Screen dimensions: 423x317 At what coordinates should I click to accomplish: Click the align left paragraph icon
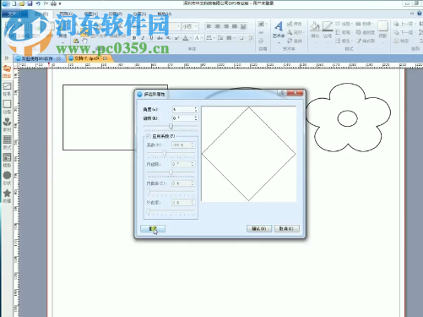[209, 26]
